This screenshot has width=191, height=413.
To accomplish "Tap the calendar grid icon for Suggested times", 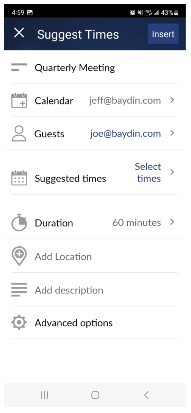I will coord(19,178).
